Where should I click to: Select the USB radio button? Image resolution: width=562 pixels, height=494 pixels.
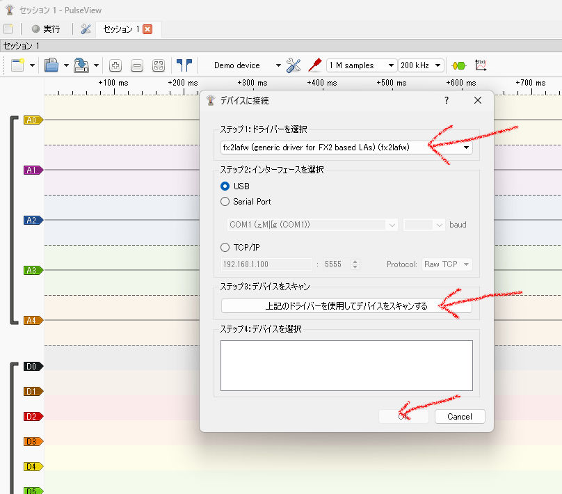click(x=225, y=186)
